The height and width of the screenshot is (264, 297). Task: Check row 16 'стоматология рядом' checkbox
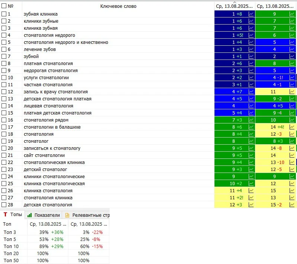[x=4, y=120]
